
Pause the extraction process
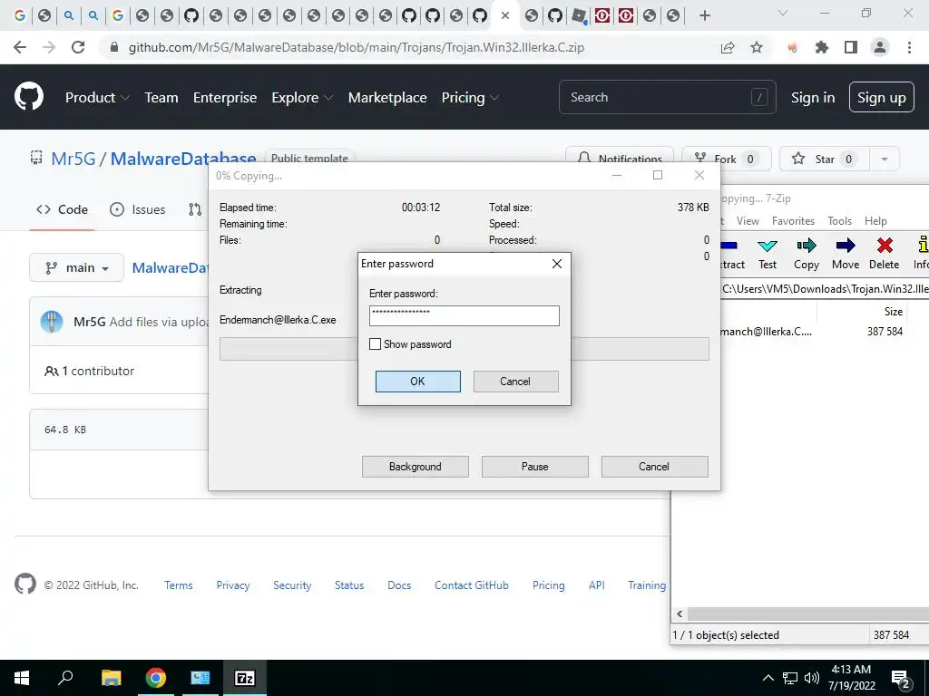click(x=535, y=467)
